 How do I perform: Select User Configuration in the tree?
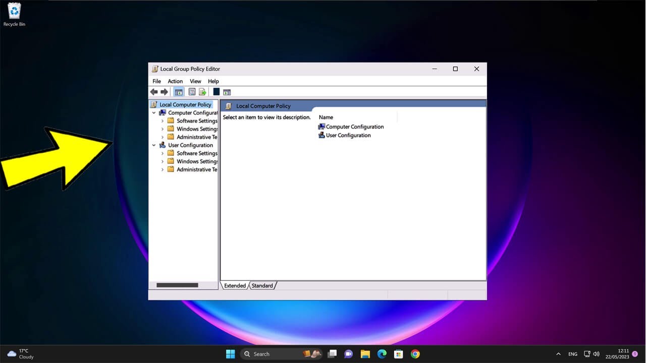coord(190,145)
